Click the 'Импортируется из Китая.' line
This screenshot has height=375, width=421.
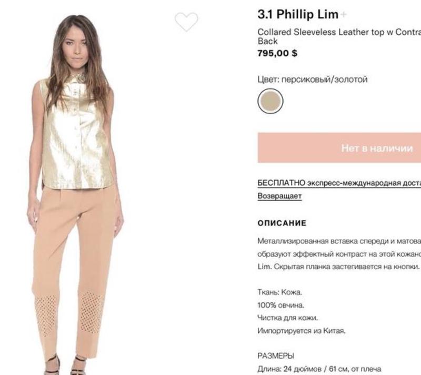click(302, 331)
